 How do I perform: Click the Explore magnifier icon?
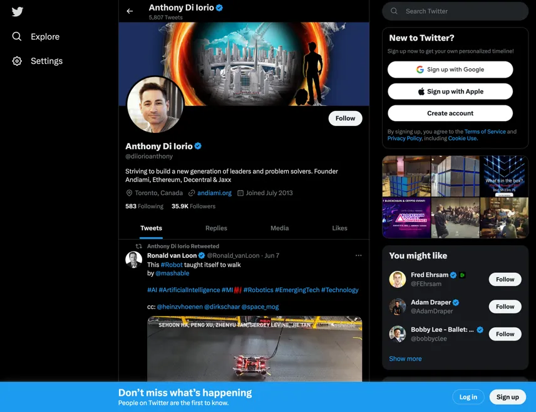click(x=17, y=36)
